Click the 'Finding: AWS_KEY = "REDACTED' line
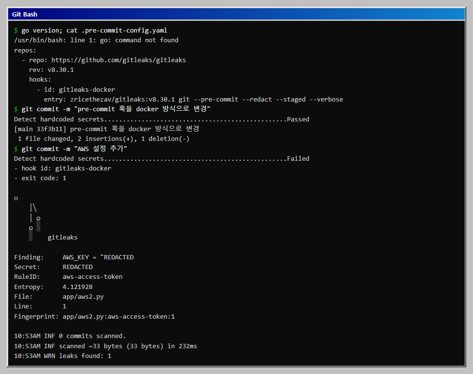 74,257
